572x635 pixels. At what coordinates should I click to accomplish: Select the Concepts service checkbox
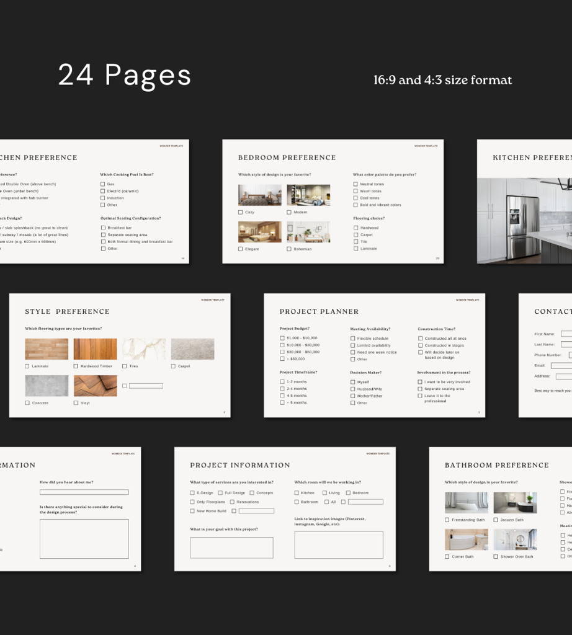[x=251, y=493]
